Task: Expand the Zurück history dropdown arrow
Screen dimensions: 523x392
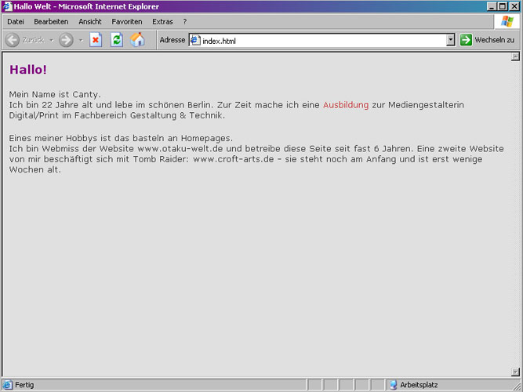Action: 52,40
